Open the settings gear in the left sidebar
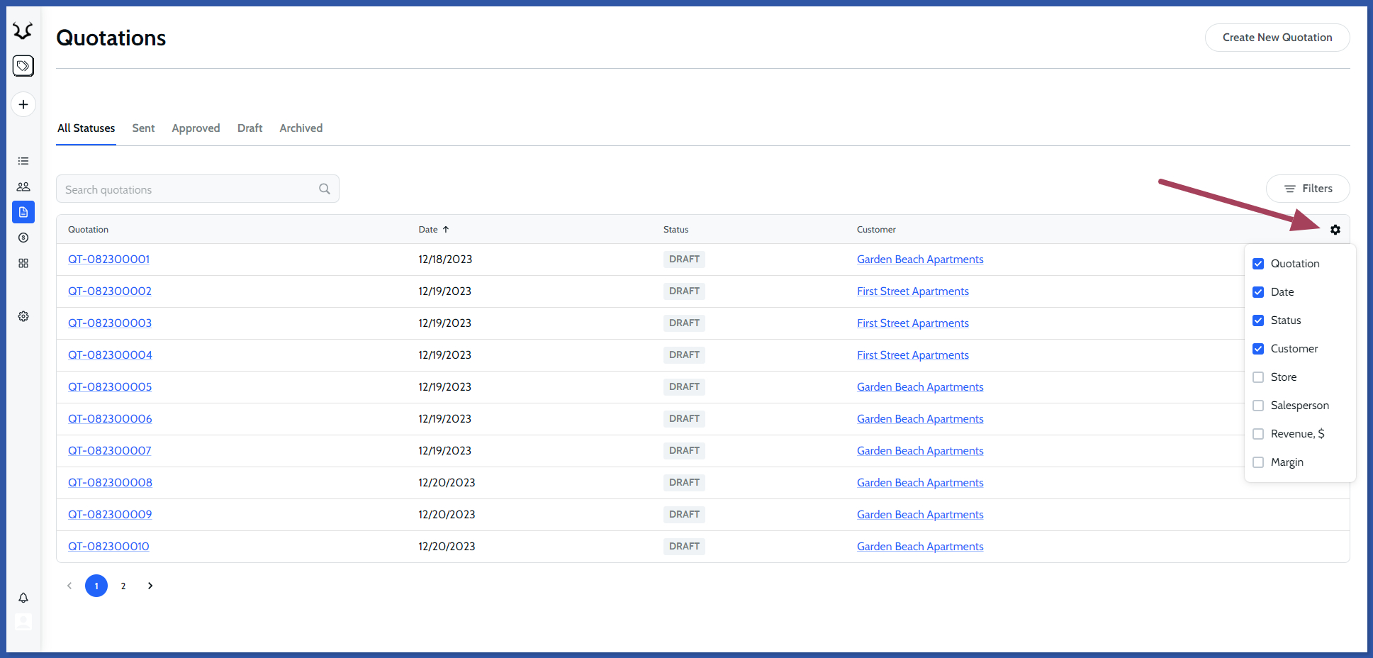 [x=23, y=316]
